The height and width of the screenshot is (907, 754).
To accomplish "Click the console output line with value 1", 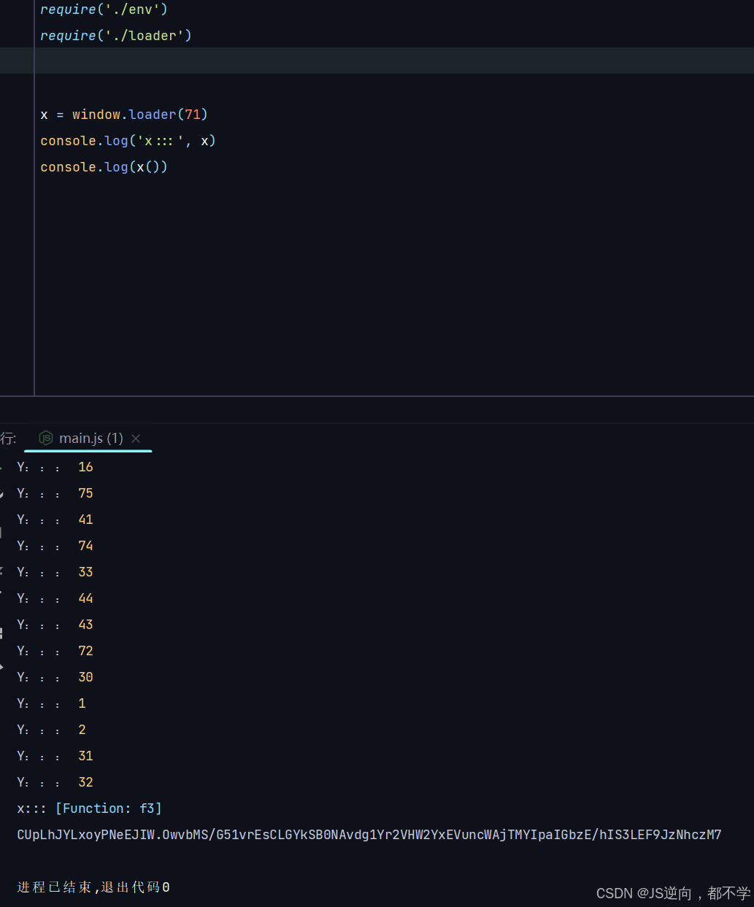I will (x=82, y=703).
